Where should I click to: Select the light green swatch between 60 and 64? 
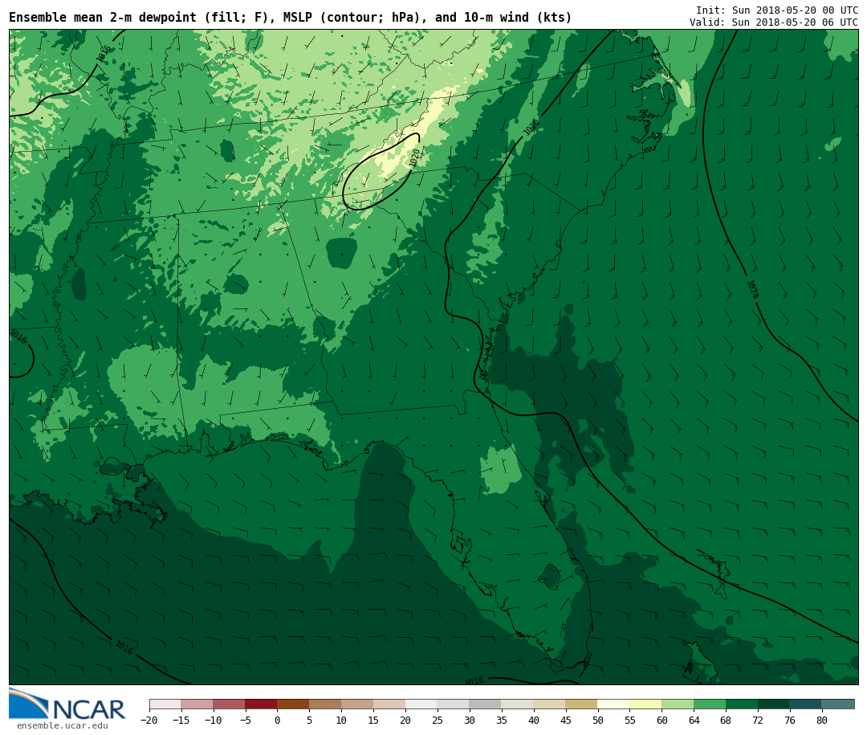pyautogui.click(x=678, y=704)
